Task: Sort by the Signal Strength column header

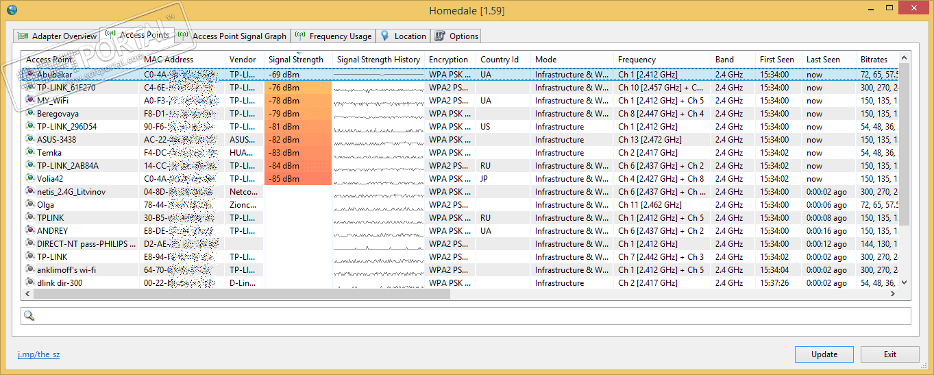Action: (x=298, y=60)
